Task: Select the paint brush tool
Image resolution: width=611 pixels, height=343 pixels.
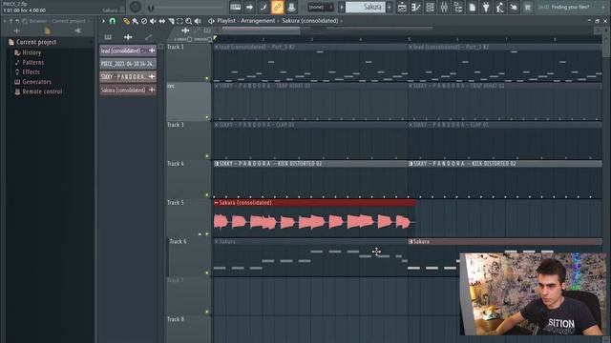Action: pos(136,21)
